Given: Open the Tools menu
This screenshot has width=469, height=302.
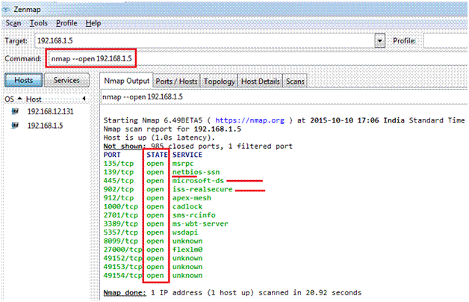Looking at the screenshot, I should point(39,23).
